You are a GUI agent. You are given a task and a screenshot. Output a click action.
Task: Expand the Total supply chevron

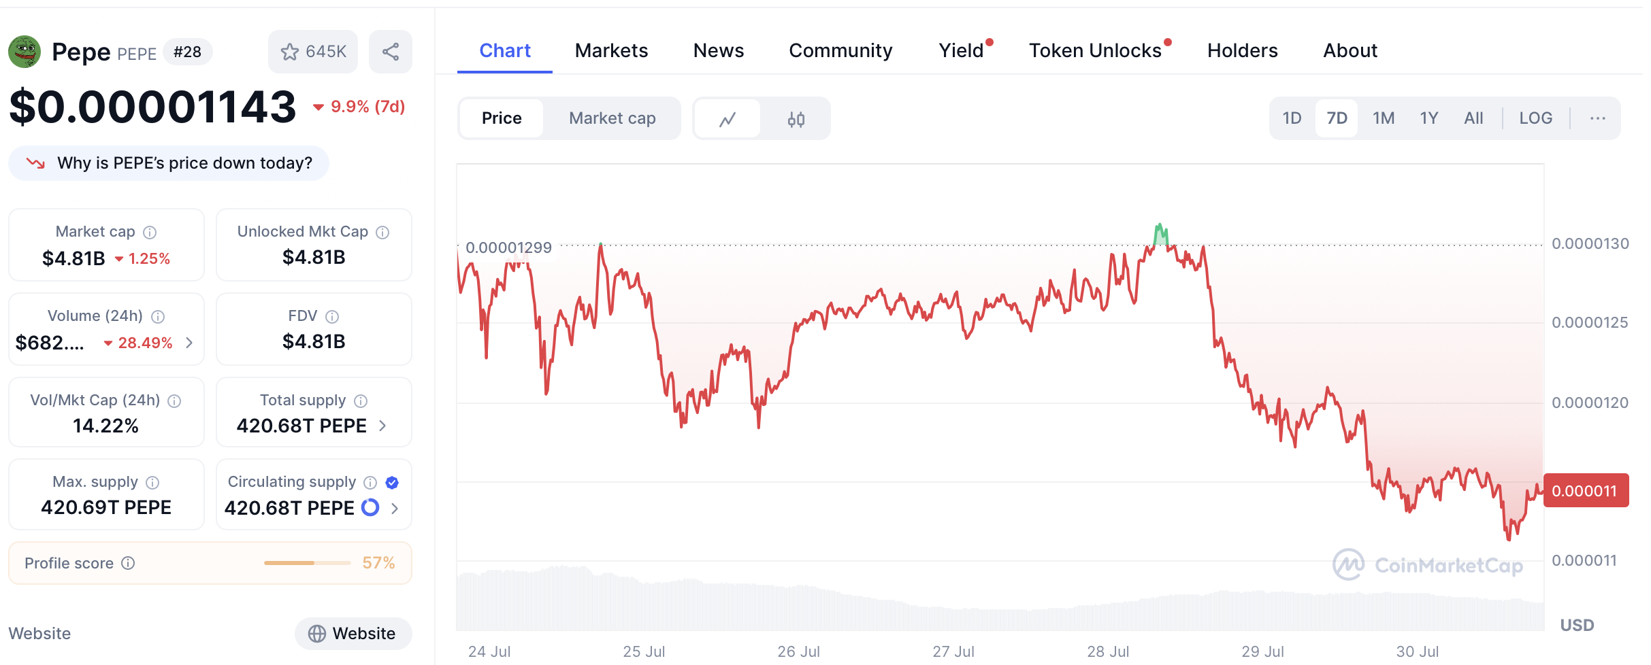coord(382,426)
